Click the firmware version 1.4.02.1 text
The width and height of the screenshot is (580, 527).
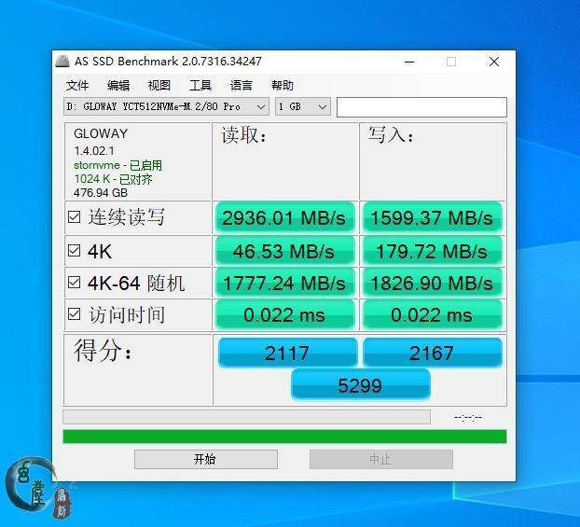tap(94, 151)
